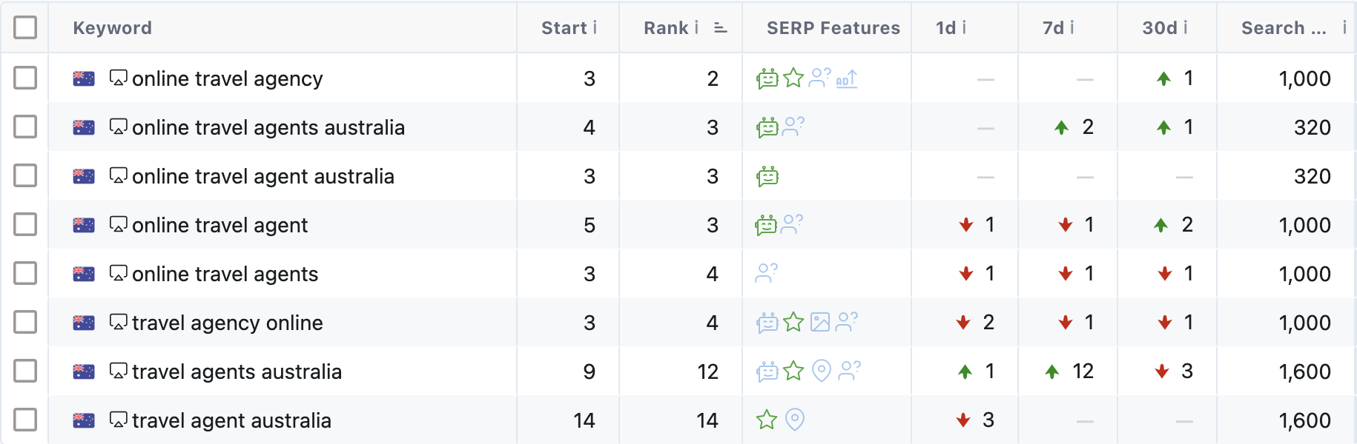1357x444 pixels.
Task: Click the ads icon for online travel agency
Action: (846, 78)
